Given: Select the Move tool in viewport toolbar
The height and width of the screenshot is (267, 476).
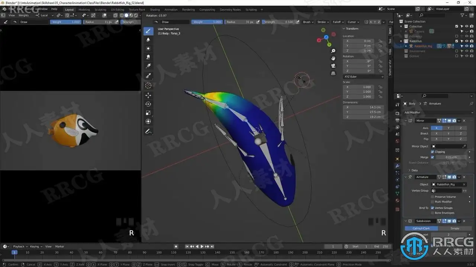Looking at the screenshot, I should click(148, 95).
